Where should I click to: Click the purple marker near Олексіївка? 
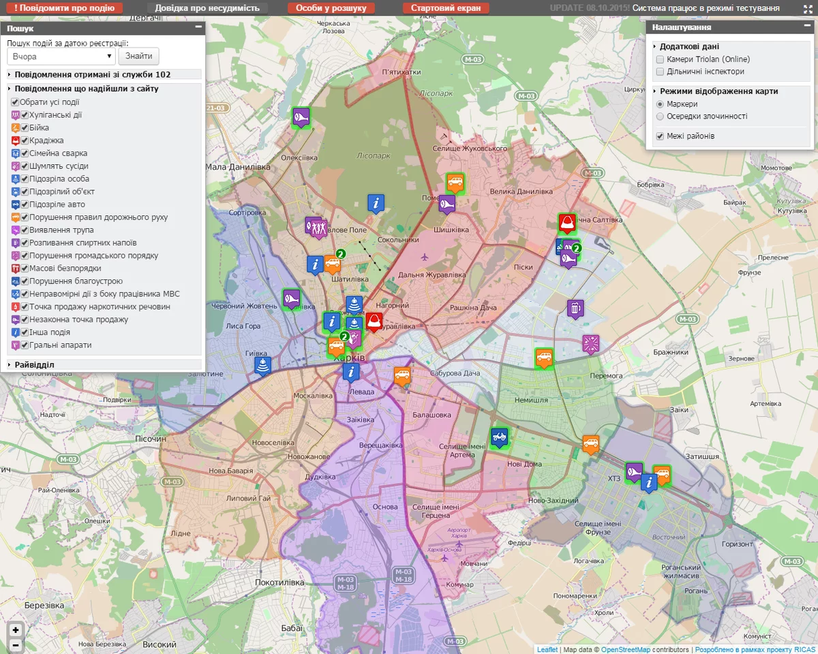[x=301, y=117]
